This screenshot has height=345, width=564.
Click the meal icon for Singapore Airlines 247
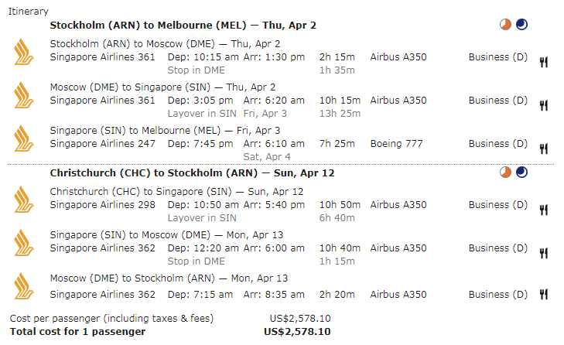543,149
